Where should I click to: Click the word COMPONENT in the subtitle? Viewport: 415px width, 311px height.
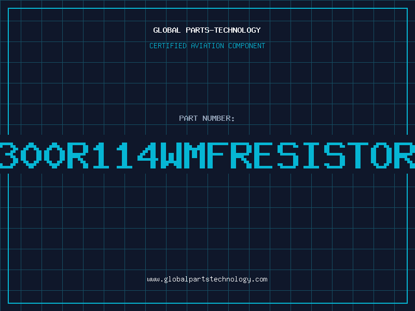[x=247, y=46]
